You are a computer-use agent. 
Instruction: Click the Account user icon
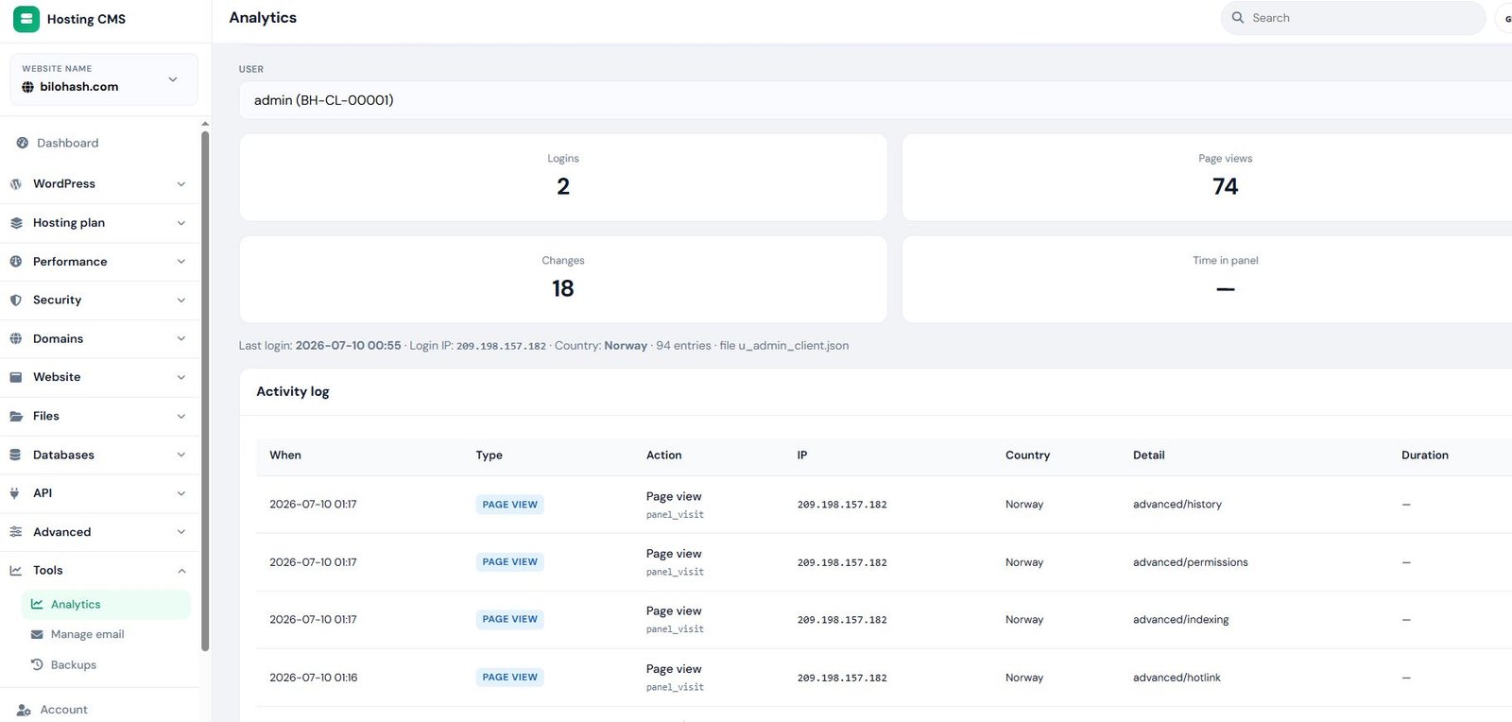24,710
